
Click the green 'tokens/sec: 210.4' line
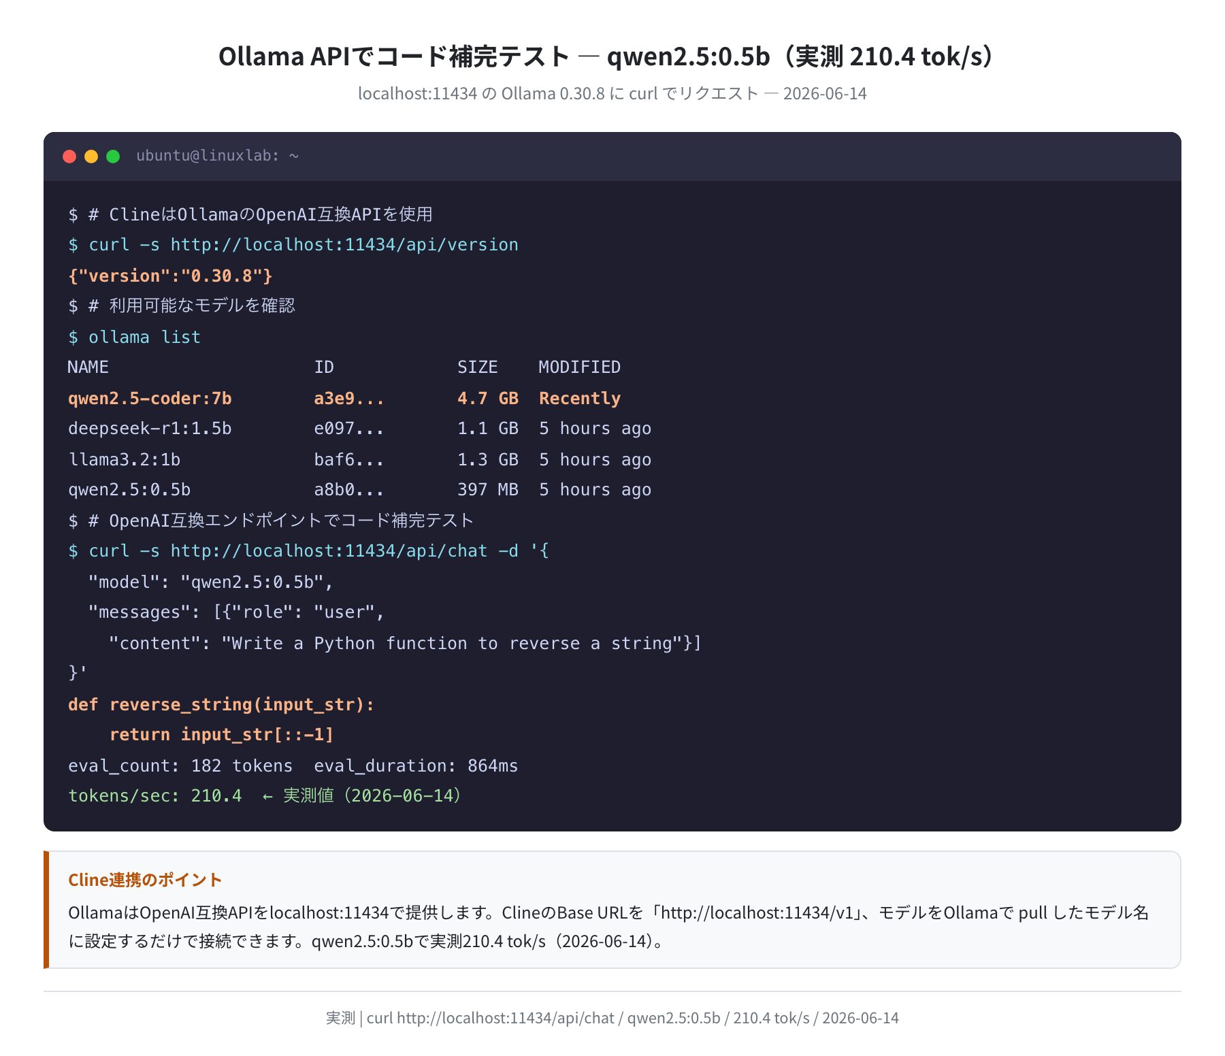(x=265, y=796)
